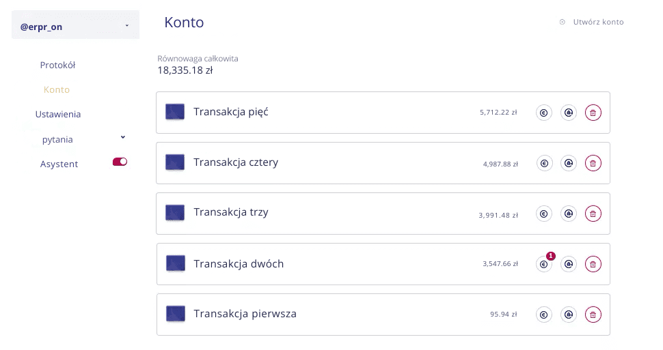Screen dimensions: 663x350
Task: Toggle the Asystent switch off
Action: (x=120, y=162)
